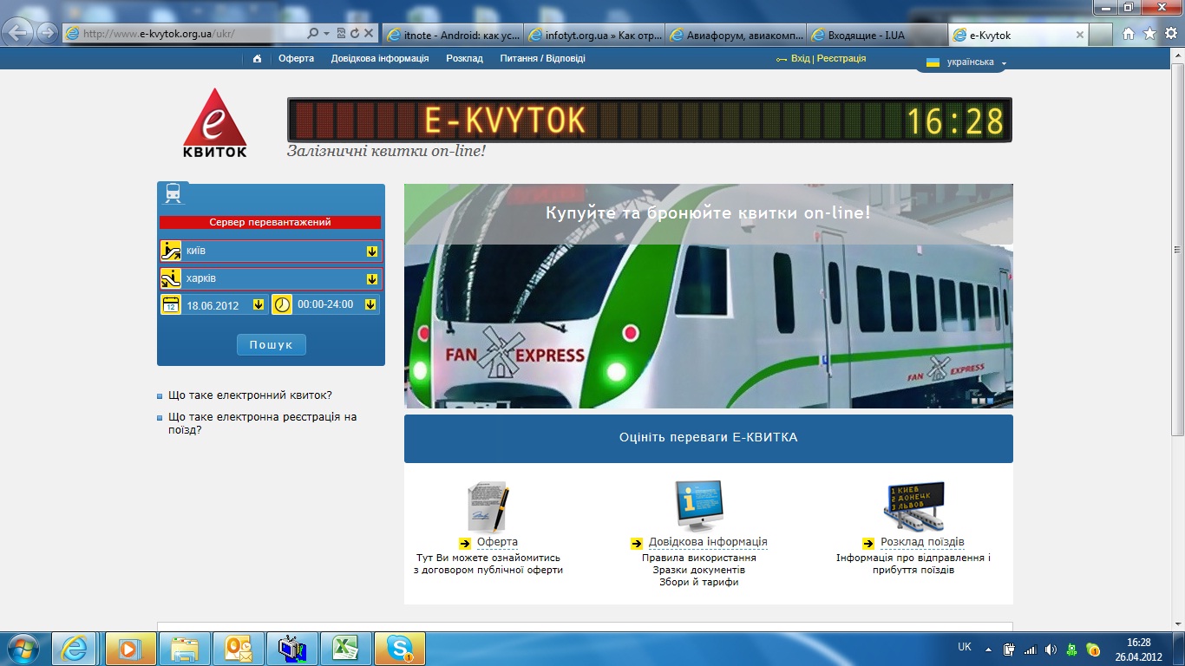
Task: Open the Розклад menu item
Action: pyautogui.click(x=464, y=59)
